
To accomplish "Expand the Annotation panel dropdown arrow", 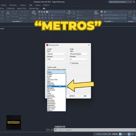I will coord(21,21).
